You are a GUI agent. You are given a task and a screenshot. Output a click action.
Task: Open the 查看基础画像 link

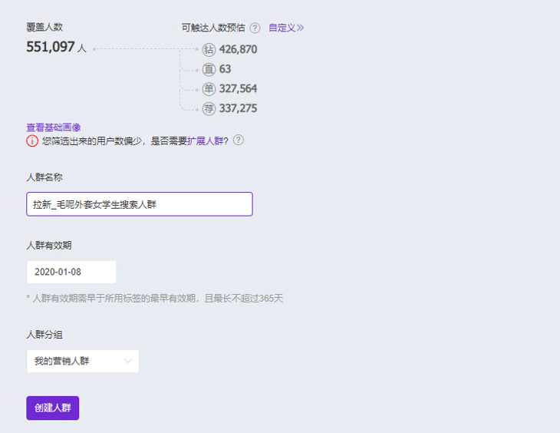click(54, 127)
